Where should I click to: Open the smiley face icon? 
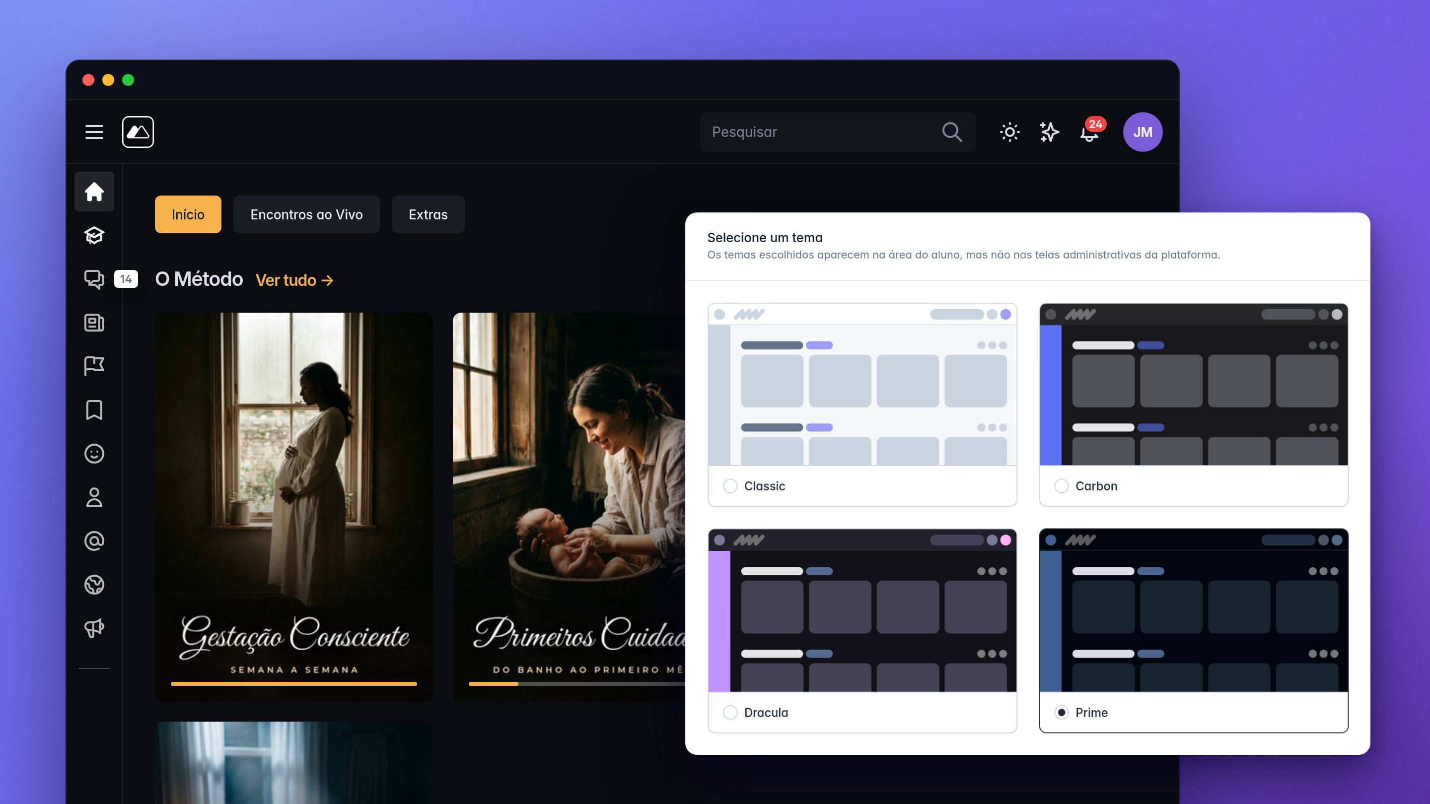(x=94, y=453)
